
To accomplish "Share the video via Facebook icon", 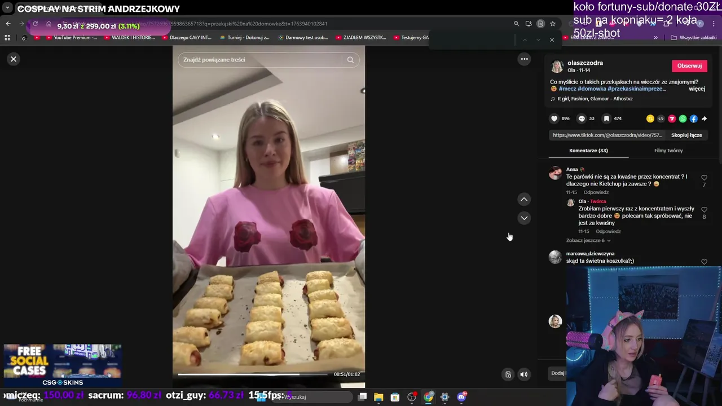I will pyautogui.click(x=694, y=118).
